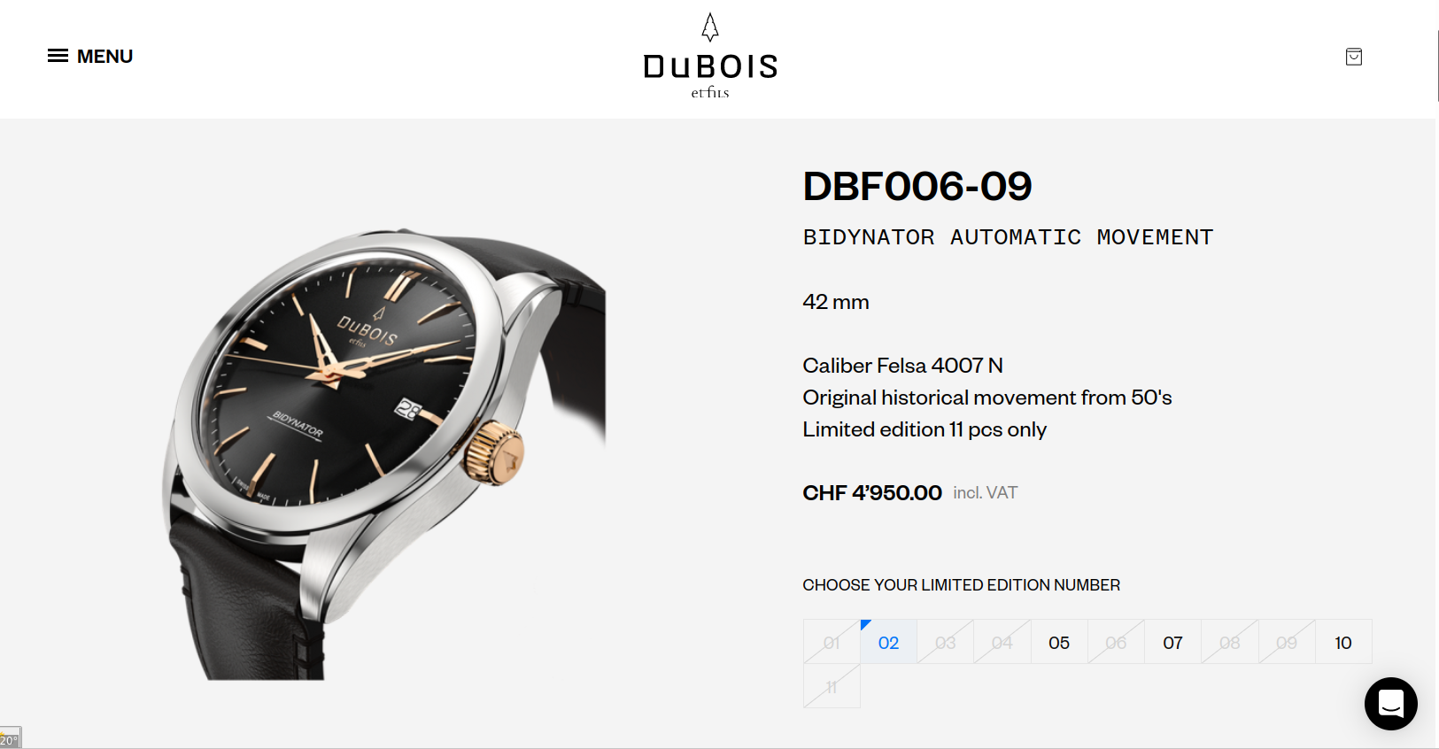Click the DuBois et fils logo
The image size is (1439, 749).
click(x=710, y=56)
